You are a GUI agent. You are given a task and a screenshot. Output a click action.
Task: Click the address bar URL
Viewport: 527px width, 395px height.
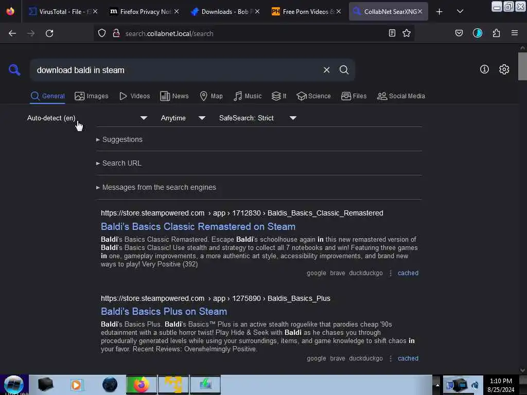pos(169,33)
